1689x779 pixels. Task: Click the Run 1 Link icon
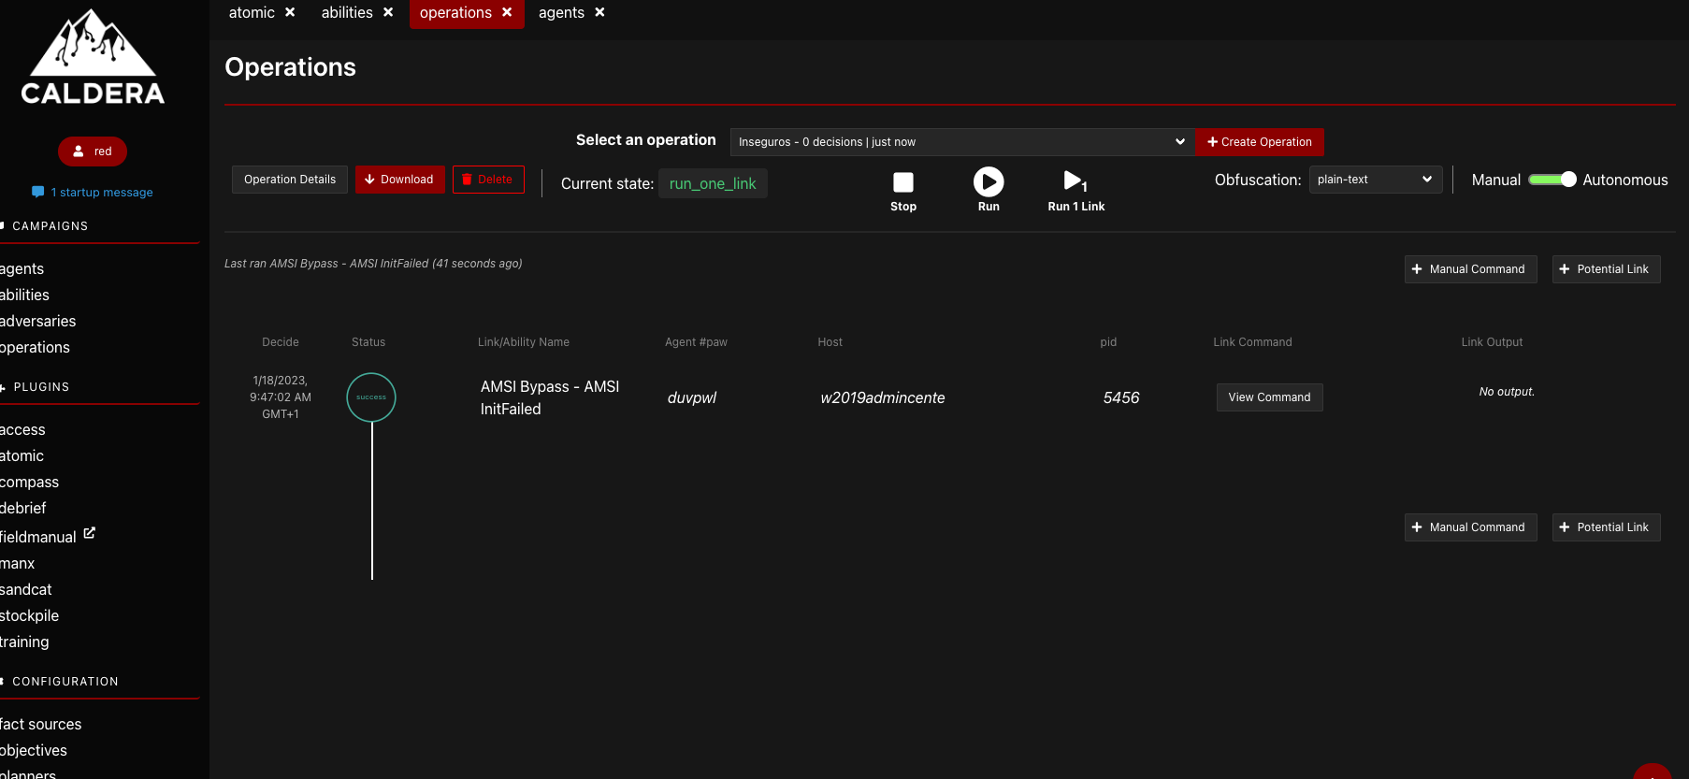coord(1075,181)
